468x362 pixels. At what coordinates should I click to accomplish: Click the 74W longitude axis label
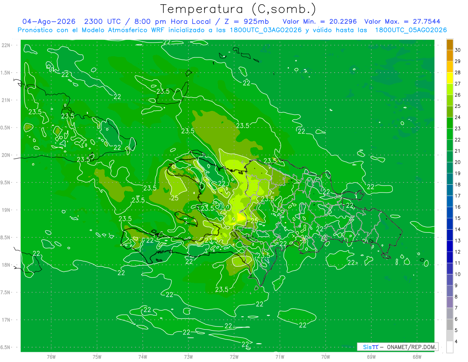coord(142,357)
